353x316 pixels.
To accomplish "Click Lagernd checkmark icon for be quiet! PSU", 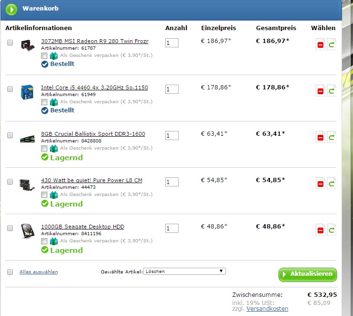I will [x=44, y=203].
